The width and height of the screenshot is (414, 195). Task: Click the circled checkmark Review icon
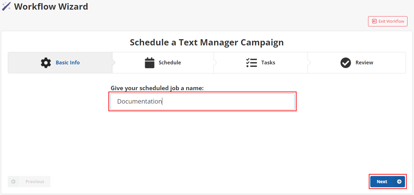346,63
